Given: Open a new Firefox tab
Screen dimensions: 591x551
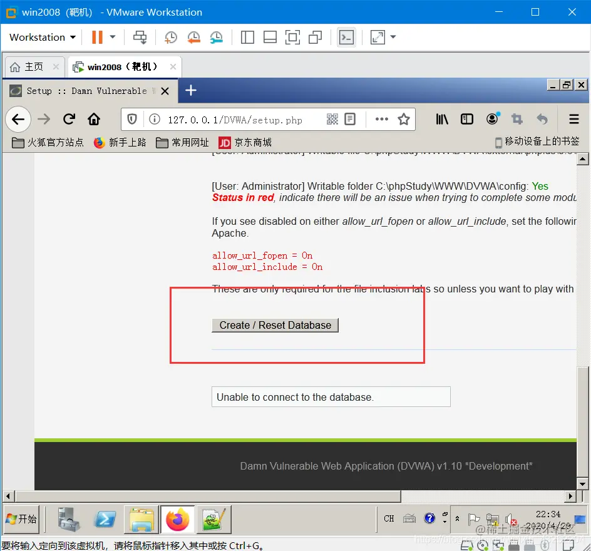Looking at the screenshot, I should coord(191,90).
